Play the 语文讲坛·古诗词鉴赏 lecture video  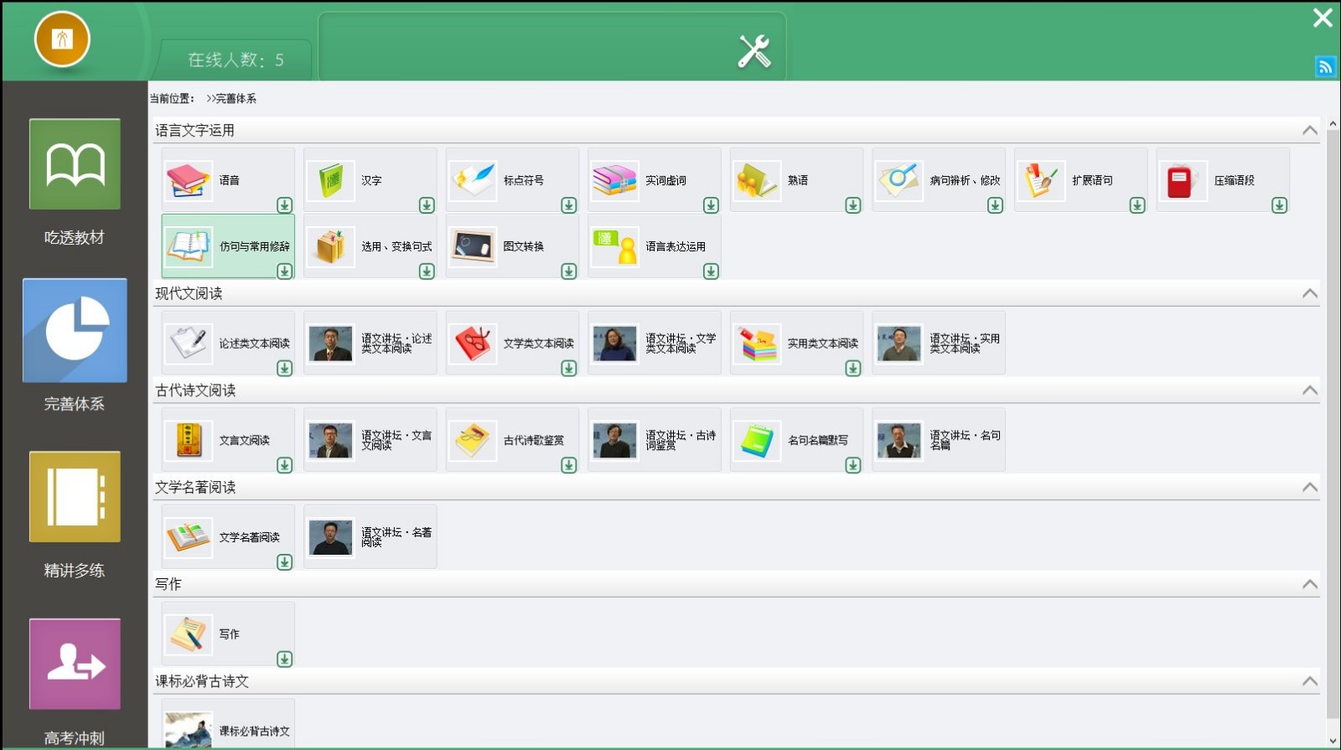tap(655, 440)
